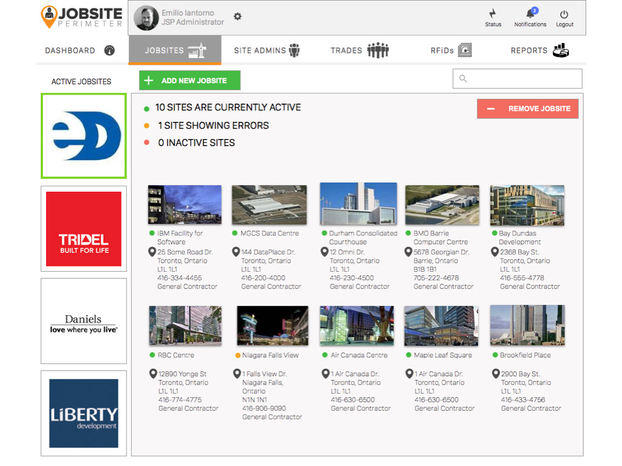Click the Reports chart icon
622x466 pixels.
(561, 50)
